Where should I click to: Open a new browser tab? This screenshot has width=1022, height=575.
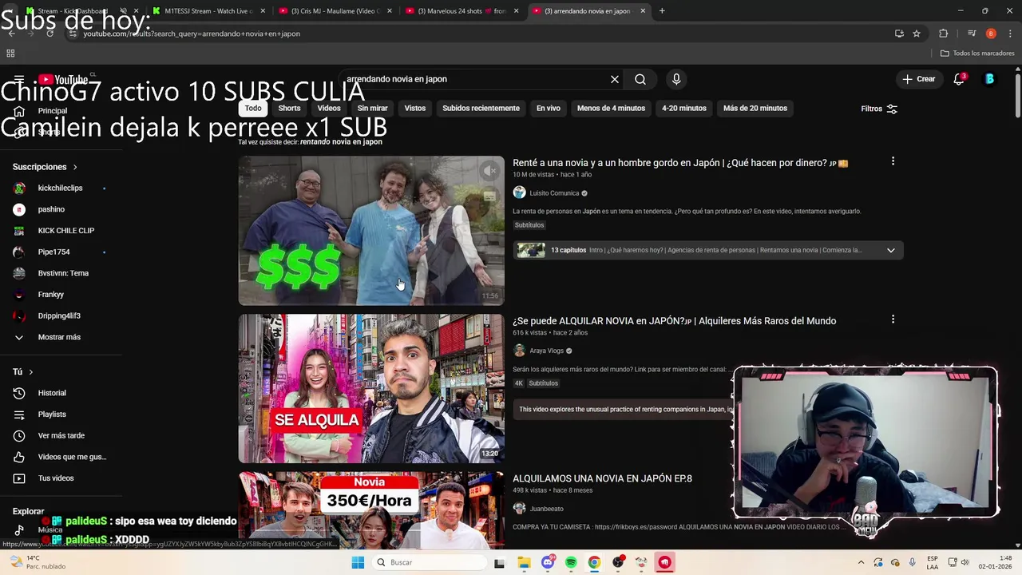click(662, 11)
